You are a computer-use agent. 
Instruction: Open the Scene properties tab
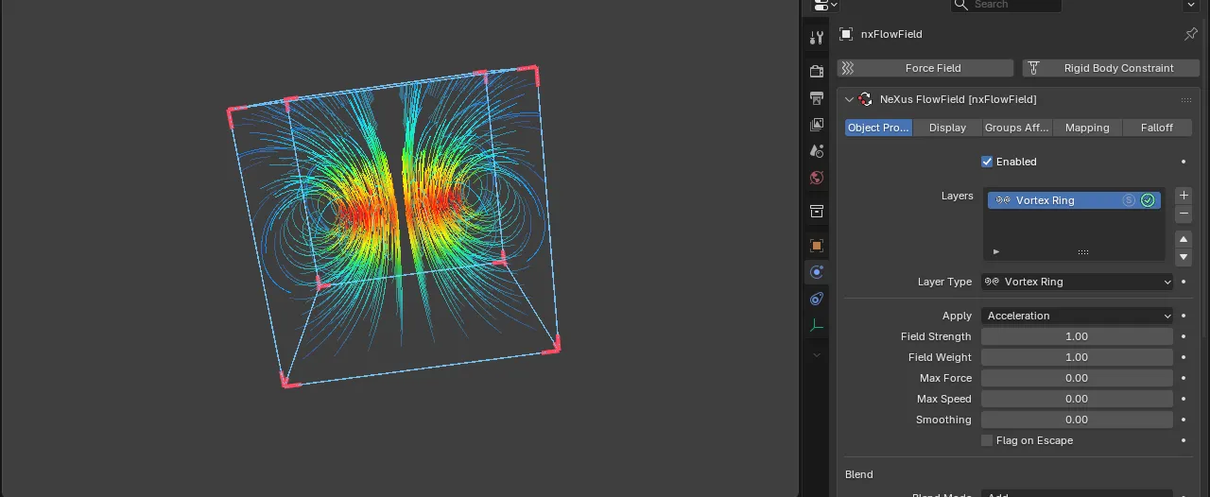[x=817, y=151]
